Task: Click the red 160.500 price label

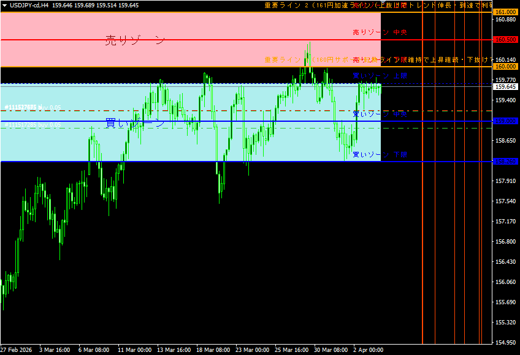Action: click(505, 40)
